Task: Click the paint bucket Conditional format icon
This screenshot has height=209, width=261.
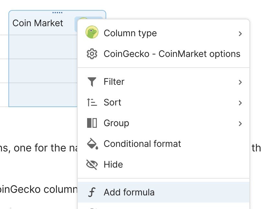Action: pyautogui.click(x=92, y=144)
